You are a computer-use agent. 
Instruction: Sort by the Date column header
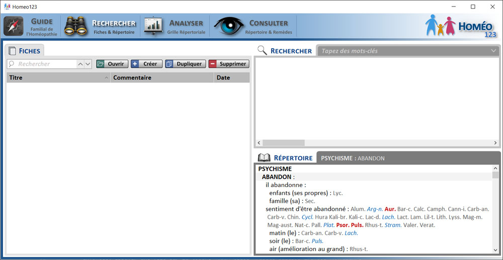[231, 77]
